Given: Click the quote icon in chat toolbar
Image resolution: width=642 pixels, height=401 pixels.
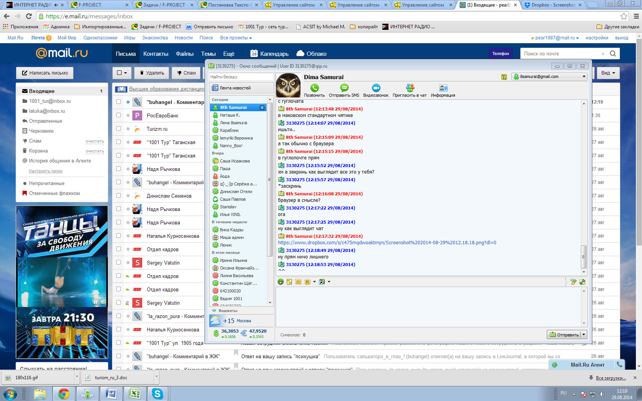Looking at the screenshot, I should tap(289, 282).
